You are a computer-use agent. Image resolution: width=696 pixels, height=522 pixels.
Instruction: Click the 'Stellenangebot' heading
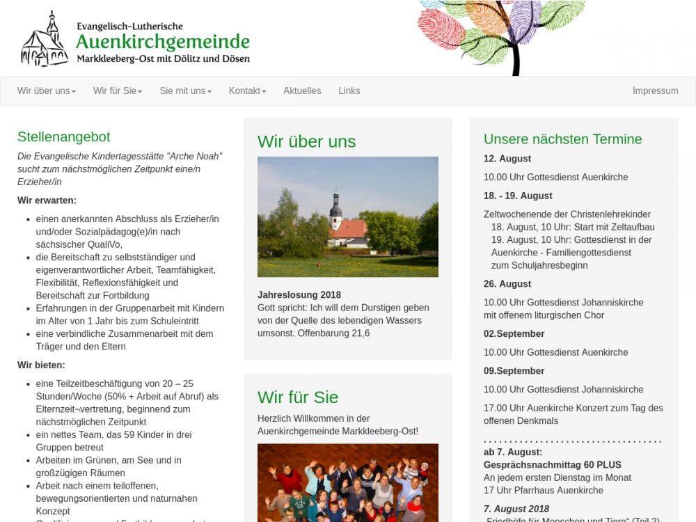point(63,136)
